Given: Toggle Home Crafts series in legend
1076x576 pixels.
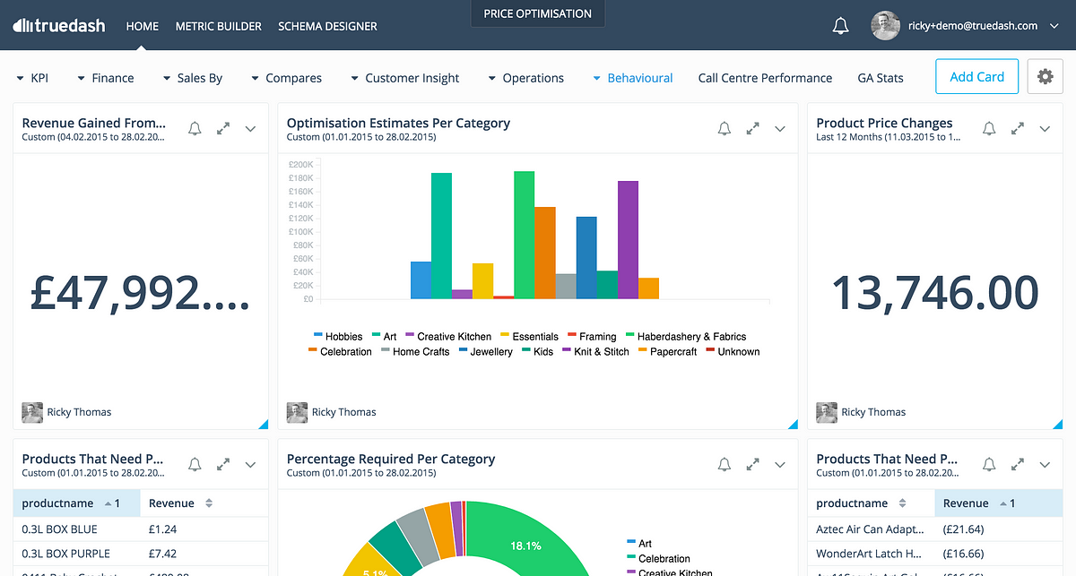Looking at the screenshot, I should coord(415,352).
